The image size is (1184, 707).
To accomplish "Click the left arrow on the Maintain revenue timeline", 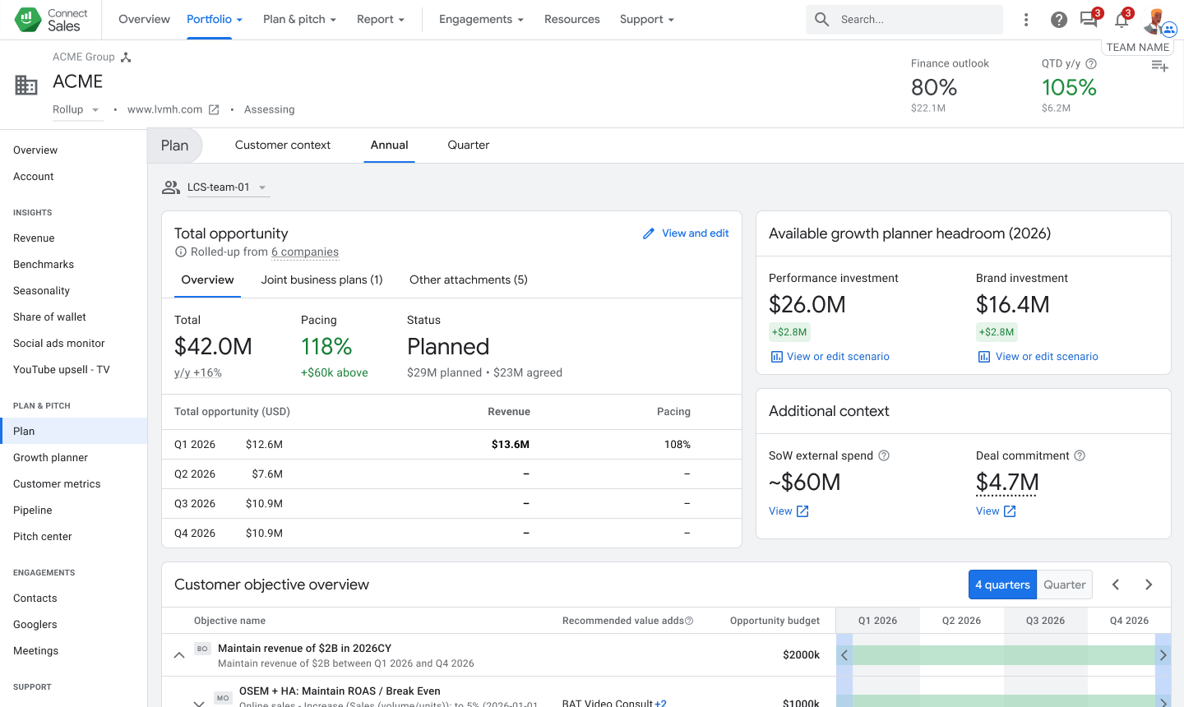I will point(844,655).
